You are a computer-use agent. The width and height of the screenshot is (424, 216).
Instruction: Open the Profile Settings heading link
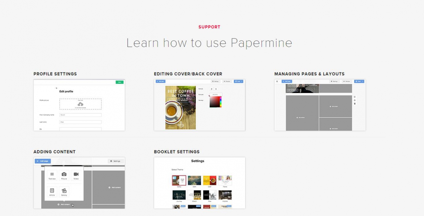point(55,74)
